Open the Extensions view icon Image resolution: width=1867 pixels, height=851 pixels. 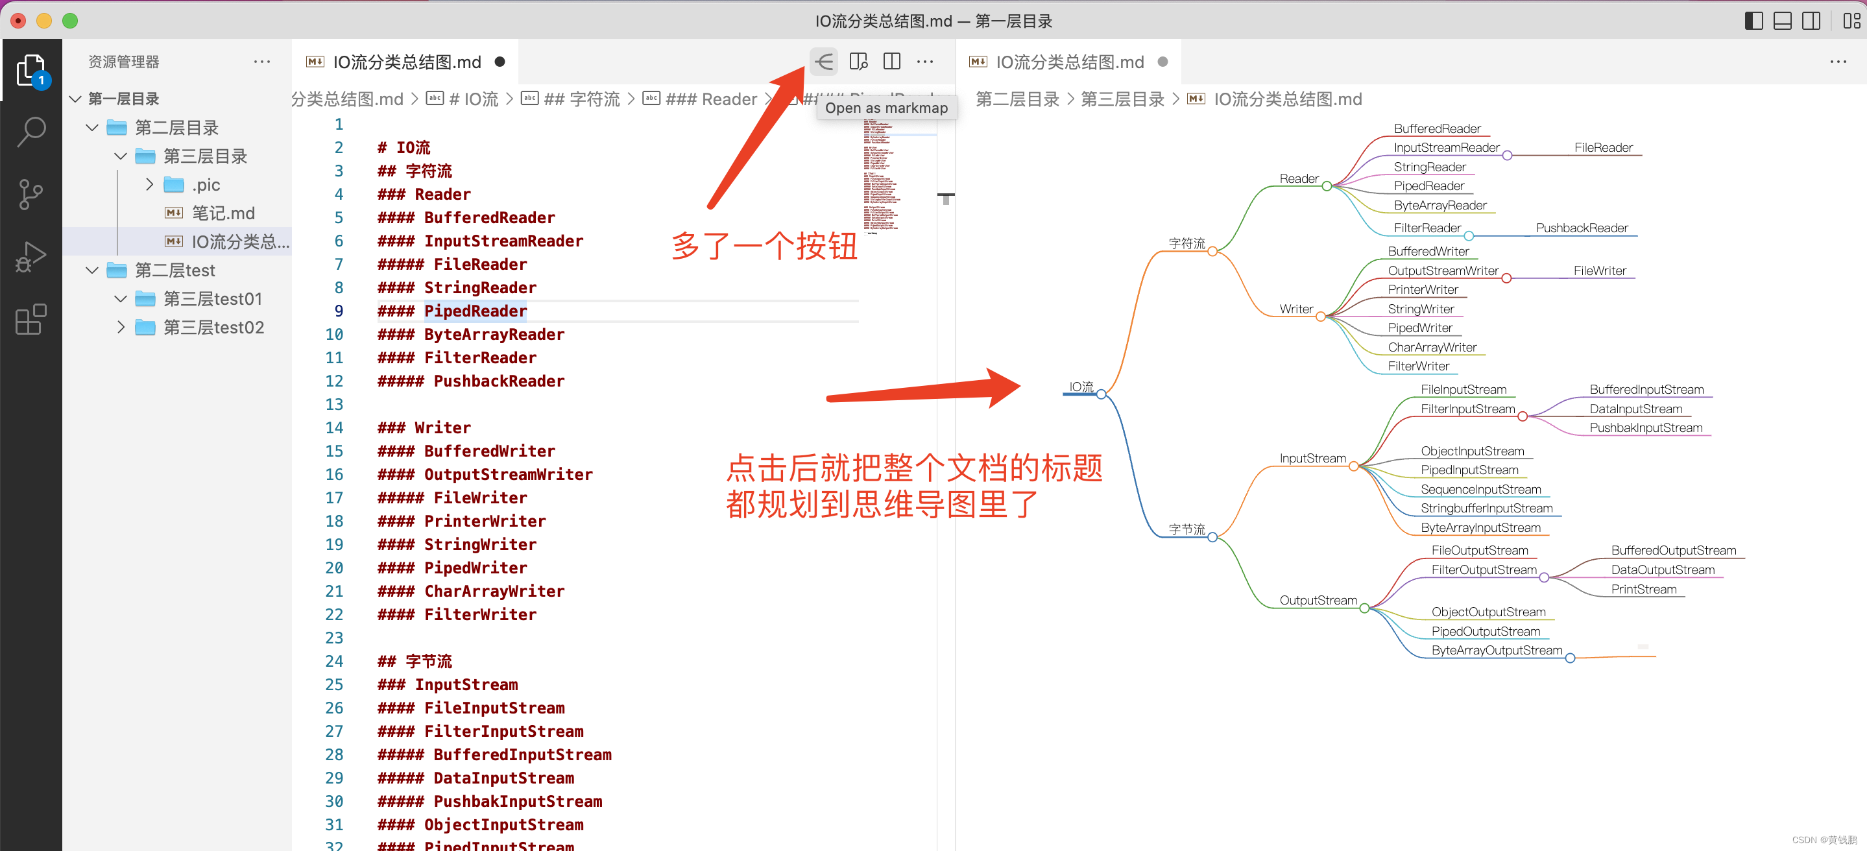(x=30, y=319)
